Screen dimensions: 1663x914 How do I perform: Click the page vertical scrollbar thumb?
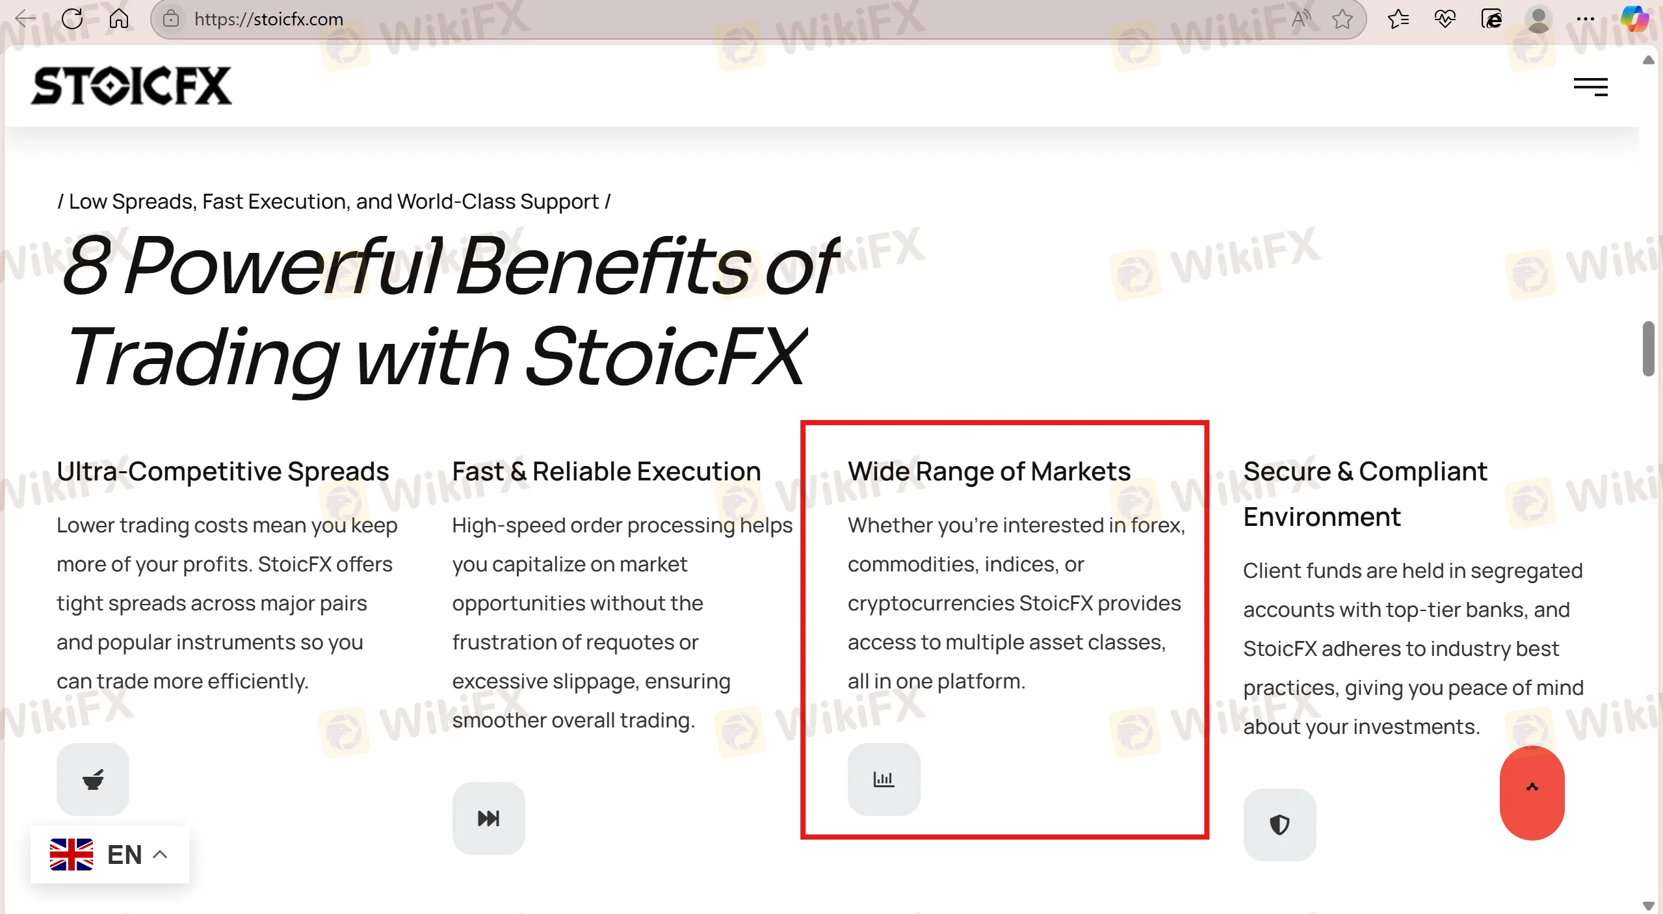[x=1648, y=348]
